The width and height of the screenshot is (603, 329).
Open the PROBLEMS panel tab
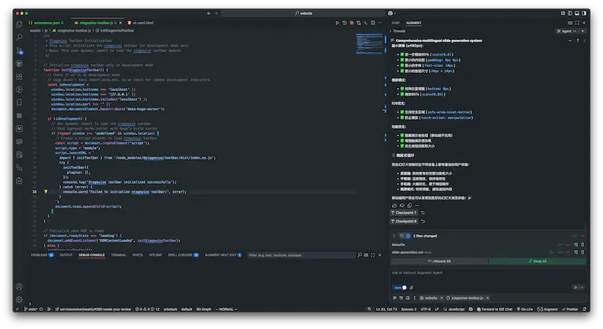pyautogui.click(x=42, y=255)
